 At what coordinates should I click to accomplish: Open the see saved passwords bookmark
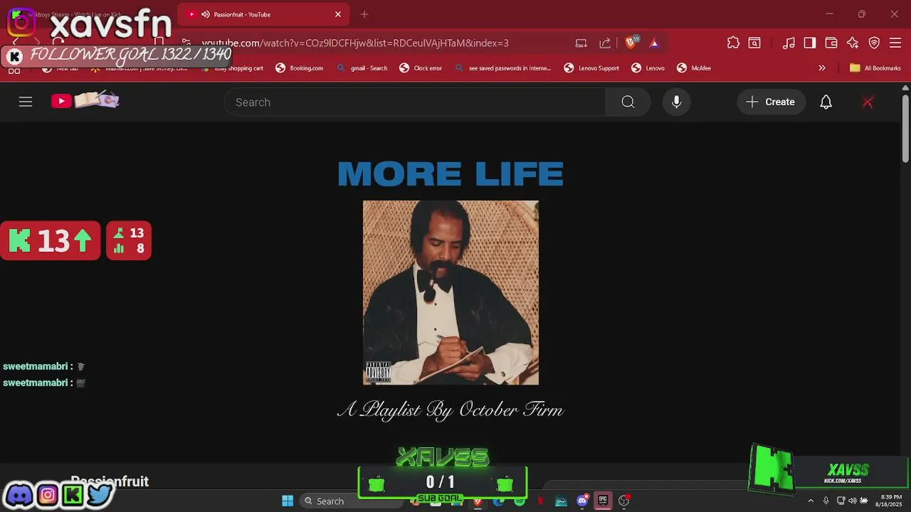pos(502,68)
